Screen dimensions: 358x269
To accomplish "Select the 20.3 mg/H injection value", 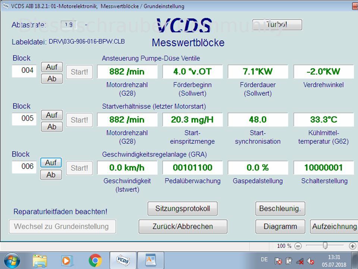I will tap(192, 120).
